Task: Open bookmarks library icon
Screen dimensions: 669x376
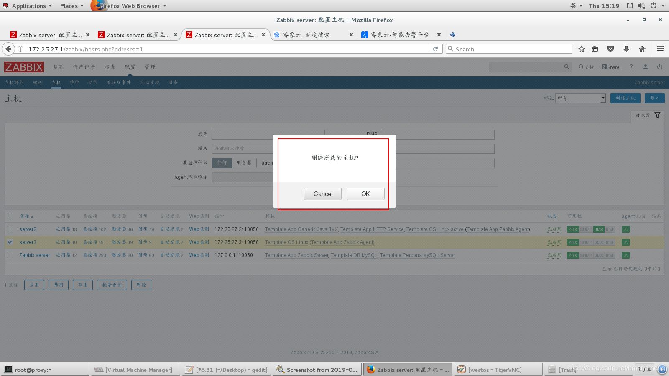Action: [x=595, y=49]
